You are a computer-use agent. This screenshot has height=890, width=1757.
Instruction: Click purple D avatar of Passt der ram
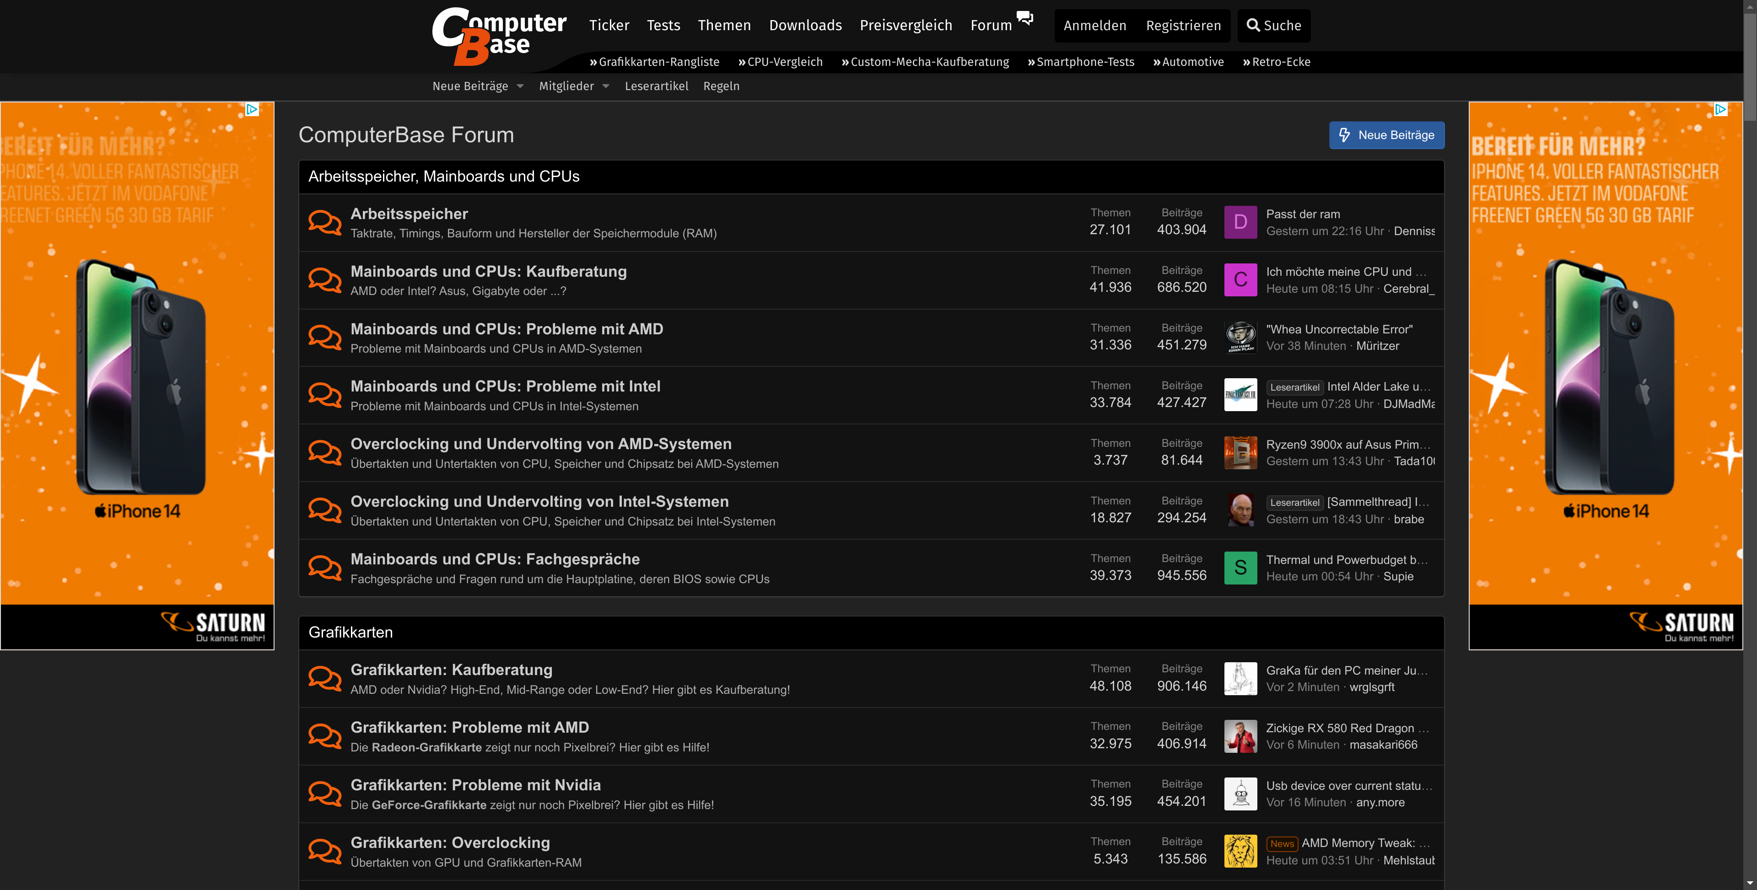point(1240,222)
